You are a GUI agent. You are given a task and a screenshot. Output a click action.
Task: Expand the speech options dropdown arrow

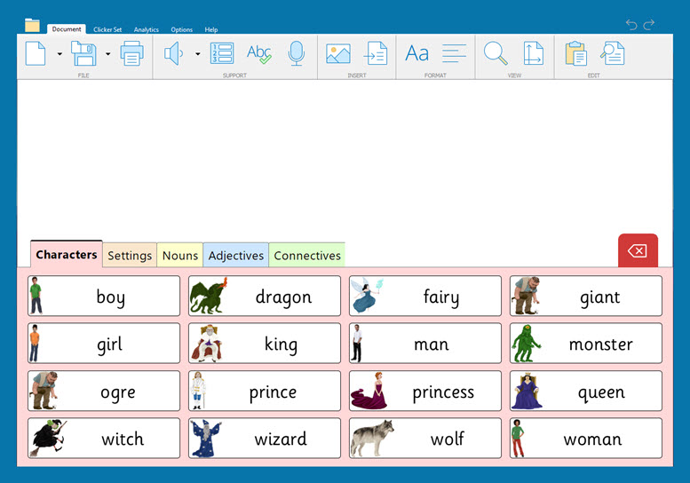197,54
